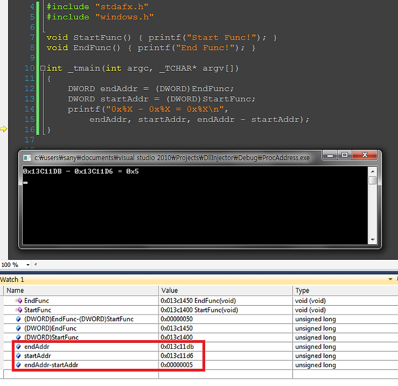
Task: Click the (DWORD)StartFunc row variable icon
Action: pos(18,337)
